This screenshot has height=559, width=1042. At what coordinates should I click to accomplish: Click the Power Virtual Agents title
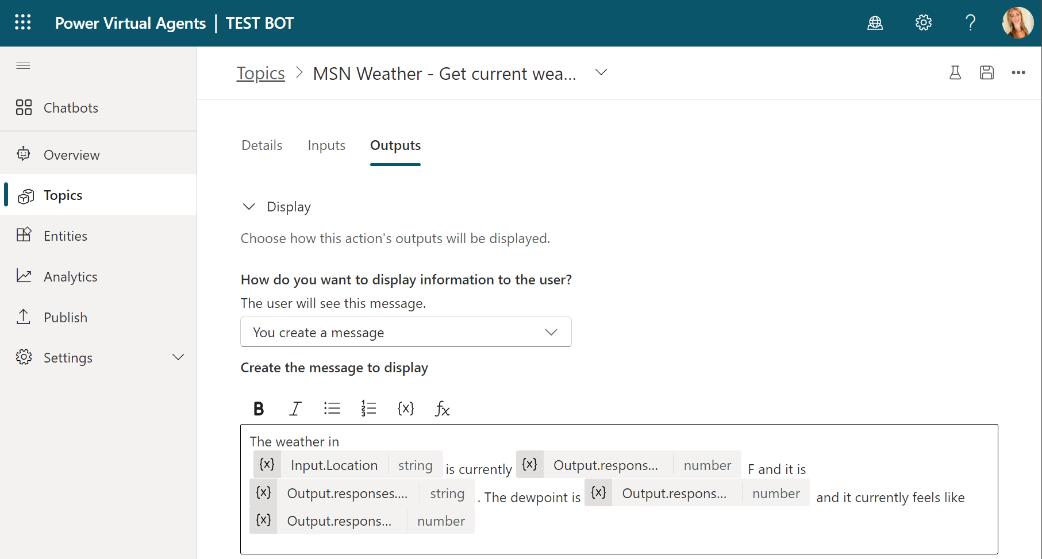click(130, 23)
